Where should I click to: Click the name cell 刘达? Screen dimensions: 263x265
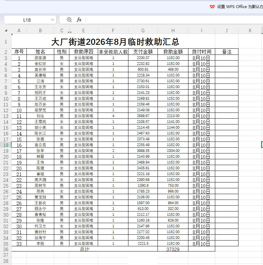pos(40,116)
